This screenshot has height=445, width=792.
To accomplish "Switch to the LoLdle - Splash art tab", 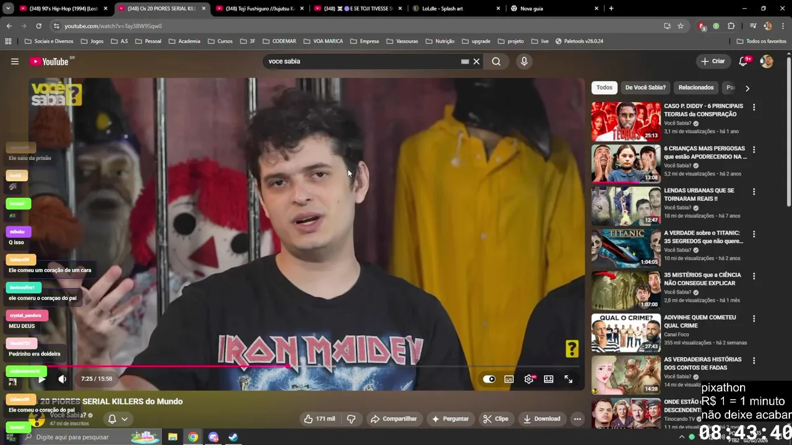I will [457, 9].
